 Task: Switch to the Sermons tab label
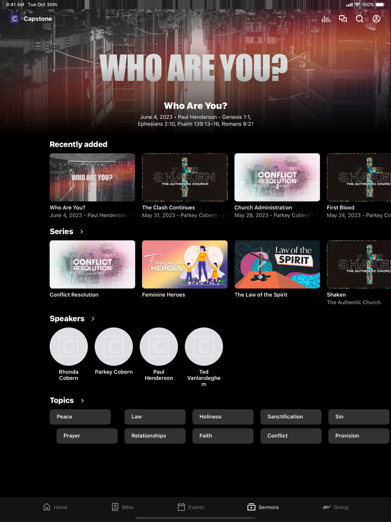[269, 507]
